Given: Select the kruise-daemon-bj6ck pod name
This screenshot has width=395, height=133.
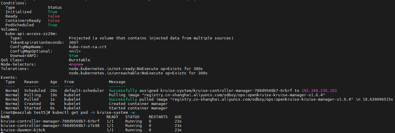Looking at the screenshot, I should pyautogui.click(x=23, y=130).
